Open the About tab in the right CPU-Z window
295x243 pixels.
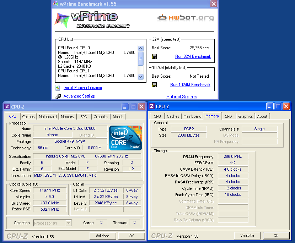(x=262, y=116)
